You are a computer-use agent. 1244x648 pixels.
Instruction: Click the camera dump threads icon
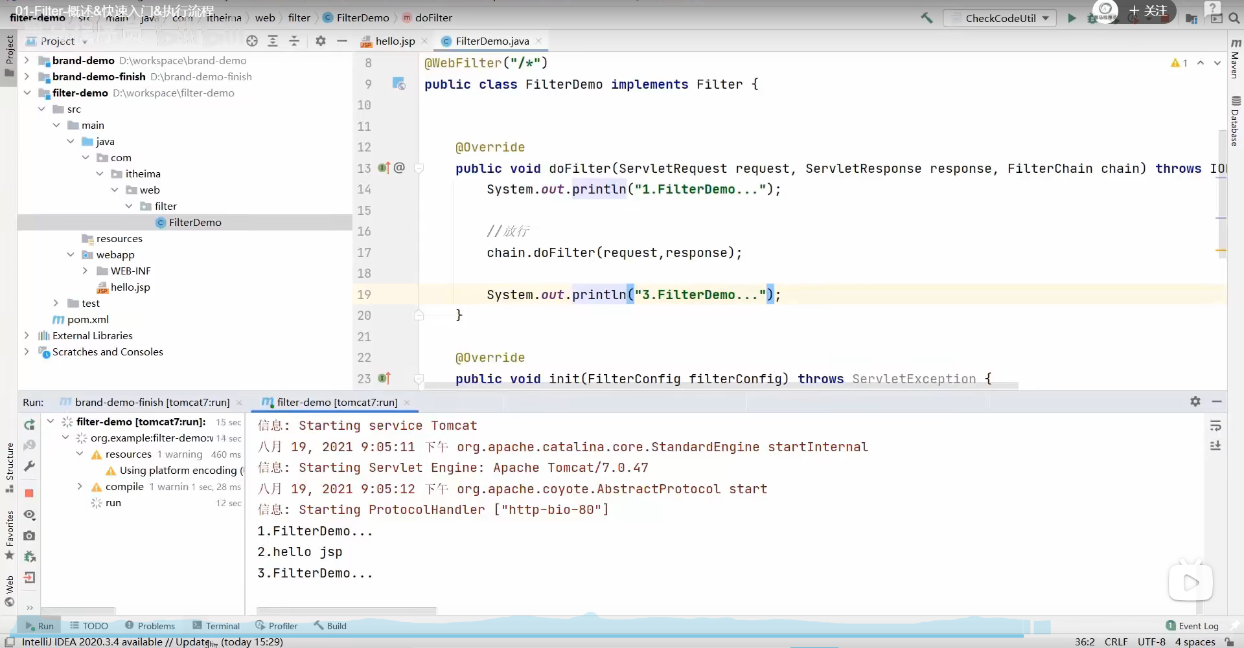tap(29, 535)
